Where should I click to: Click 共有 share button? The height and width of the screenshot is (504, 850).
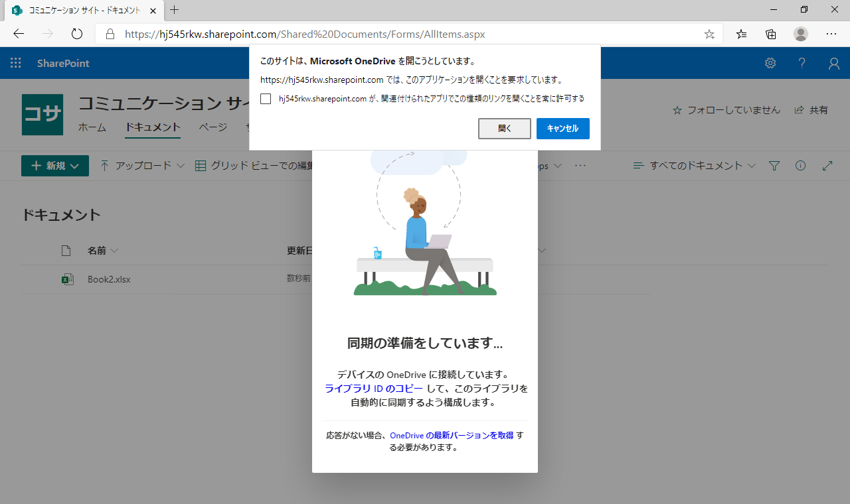click(811, 110)
